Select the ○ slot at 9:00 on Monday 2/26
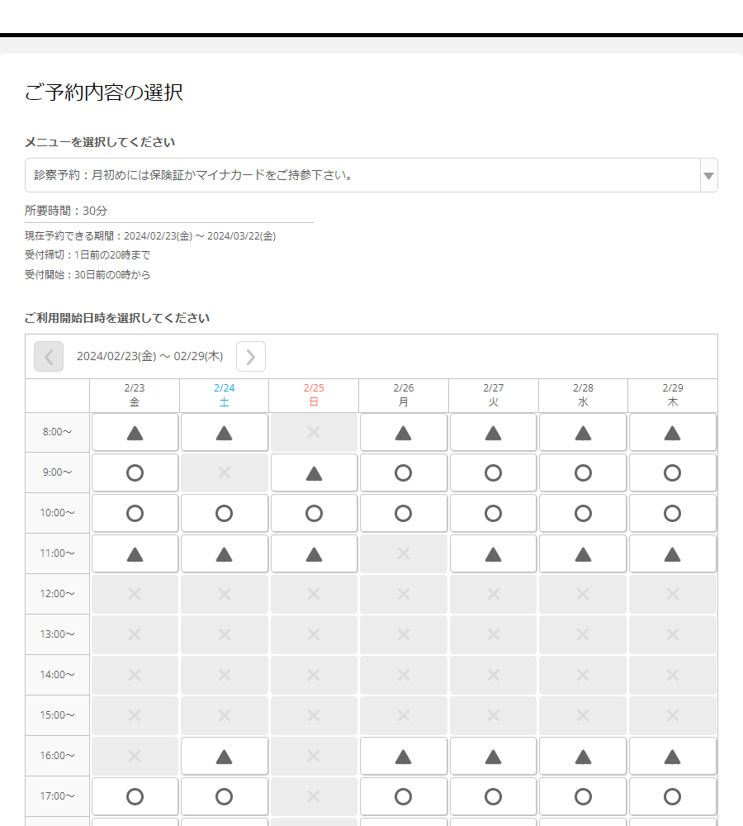 (404, 472)
